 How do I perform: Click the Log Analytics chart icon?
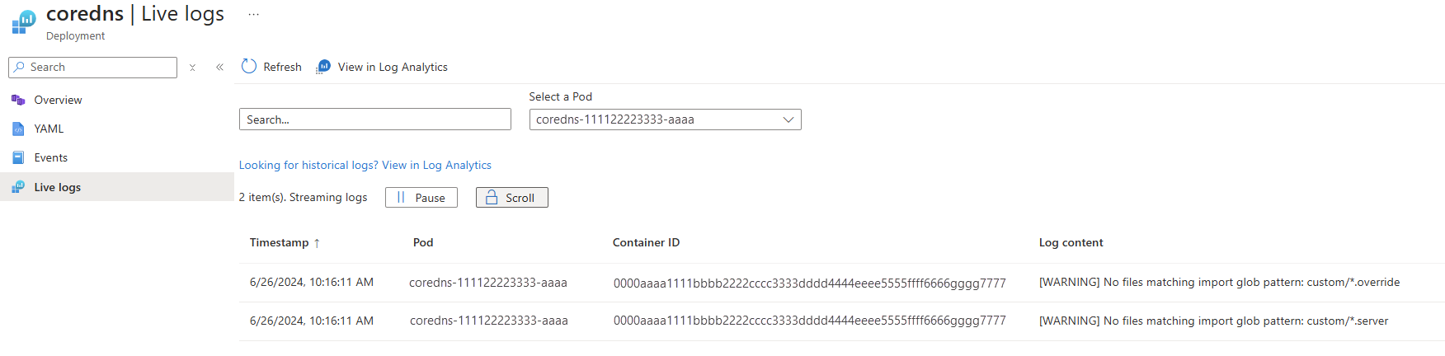click(x=323, y=67)
